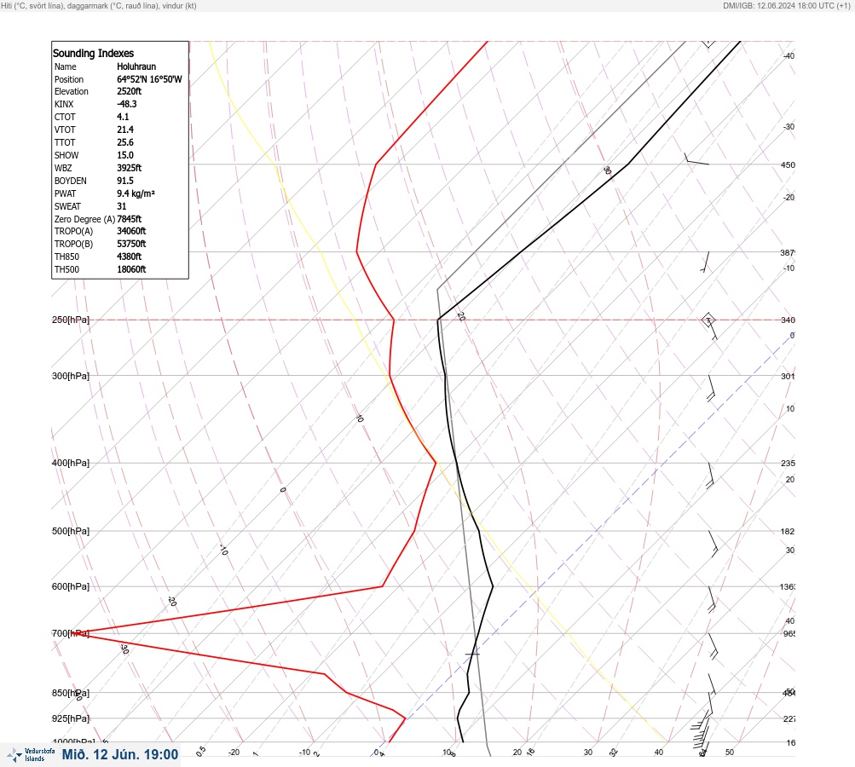Image resolution: width=855 pixels, height=767 pixels.
Task: Click the date label Mið. 12 Jún. 19:00
Action: click(x=120, y=754)
